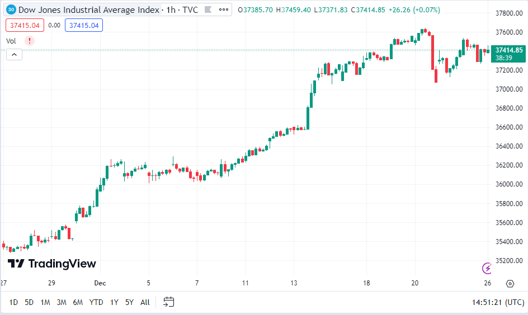Select the All time range
This screenshot has width=528, height=315.
coord(145,302)
